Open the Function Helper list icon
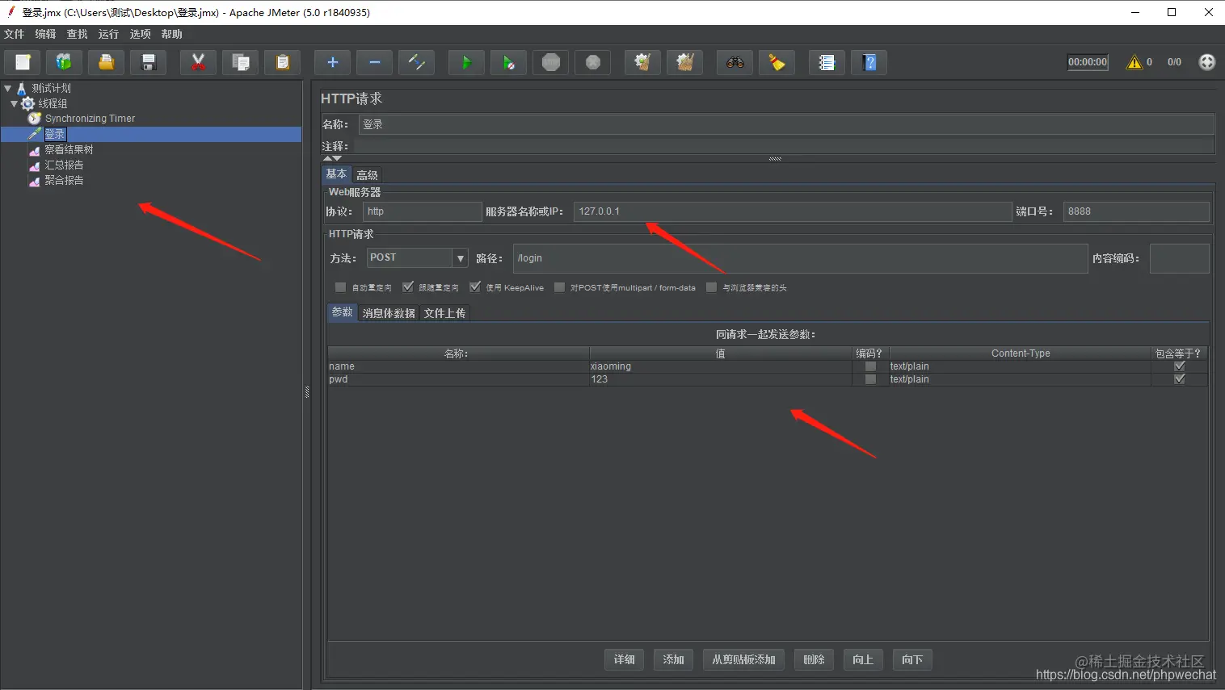This screenshot has width=1225, height=690. point(827,62)
